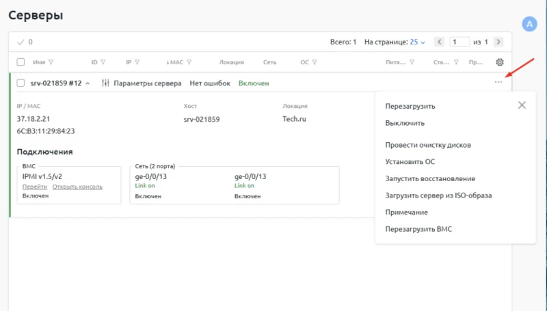The width and height of the screenshot is (547, 311).
Task: Open the three-dot actions menu for srv-021859
Action: (x=498, y=82)
